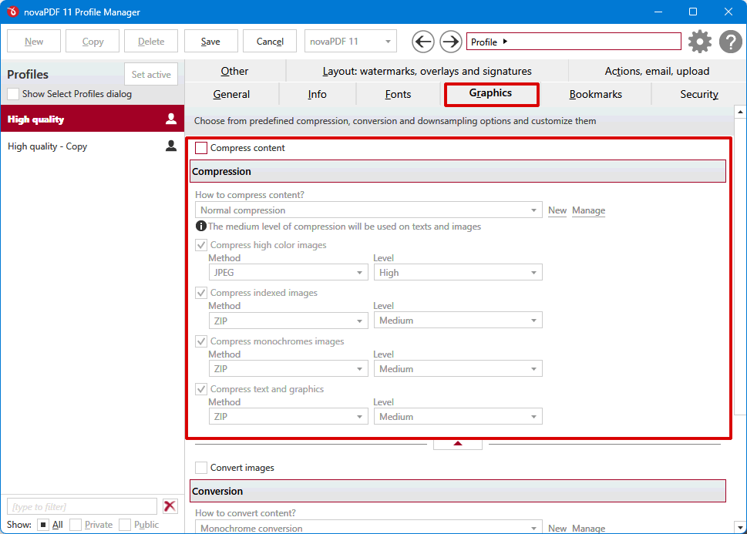Enable the Convert images checkbox
Viewport: 747px width, 534px height.
point(201,467)
